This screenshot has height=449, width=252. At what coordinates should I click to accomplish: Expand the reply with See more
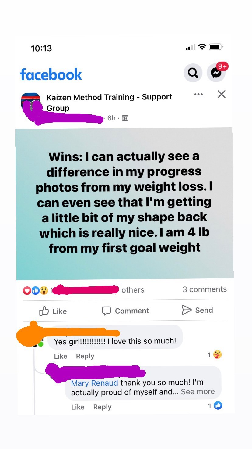[198, 392]
